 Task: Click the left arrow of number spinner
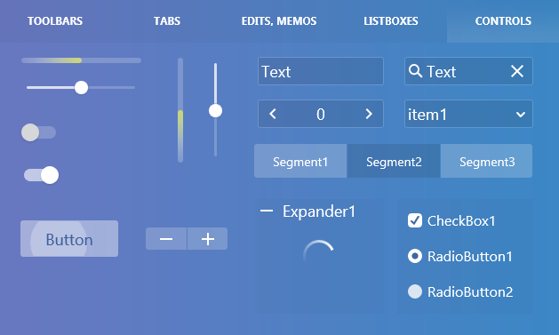[x=273, y=114]
